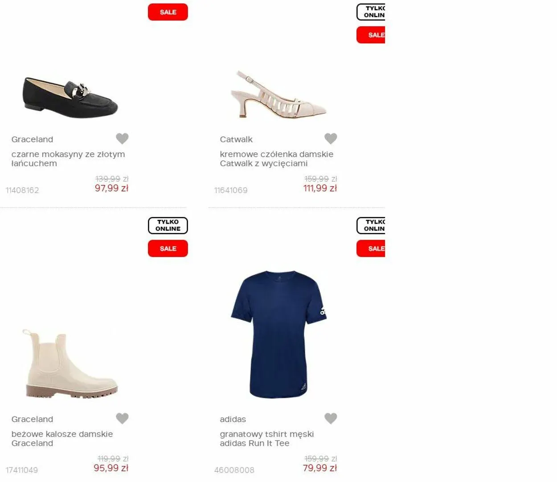Screen dimensions: 557x482
Task: Open black moccasin product image
Action: [x=70, y=98]
